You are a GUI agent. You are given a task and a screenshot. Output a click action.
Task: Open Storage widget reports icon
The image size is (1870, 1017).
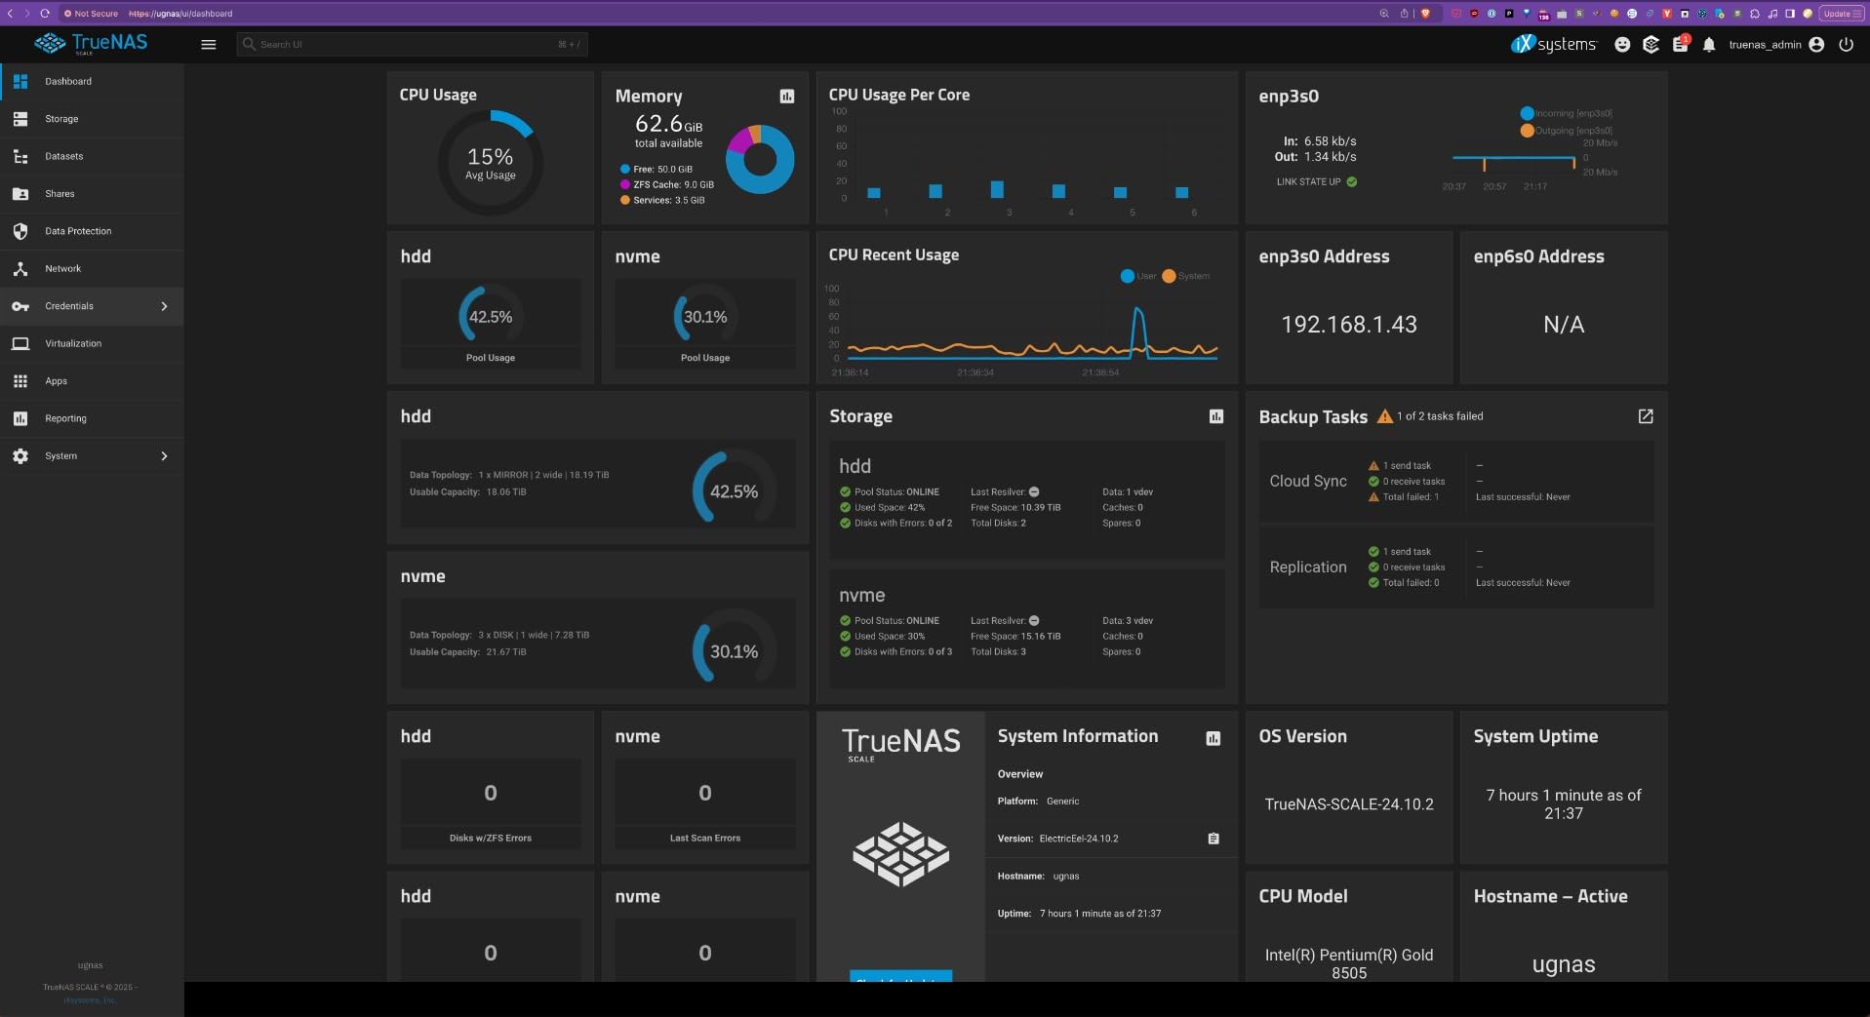pyautogui.click(x=1216, y=416)
